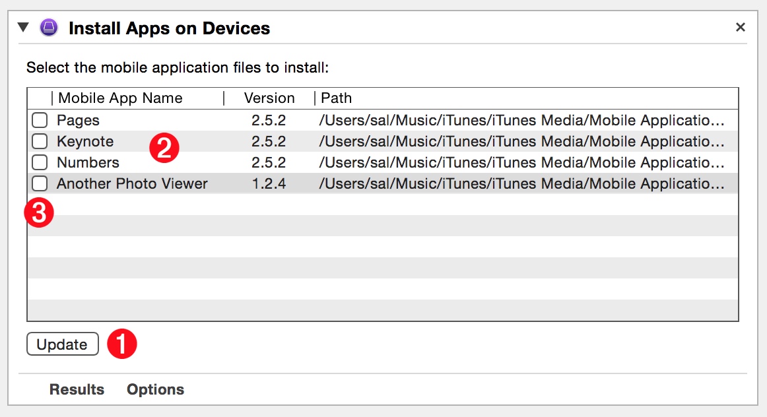Screen dimensions: 767x417
Task: Click version 1.2.4 in the list
Action: (x=269, y=183)
